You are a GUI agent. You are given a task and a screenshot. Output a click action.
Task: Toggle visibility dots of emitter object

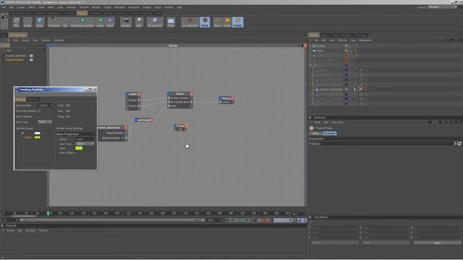pyautogui.click(x=350, y=46)
